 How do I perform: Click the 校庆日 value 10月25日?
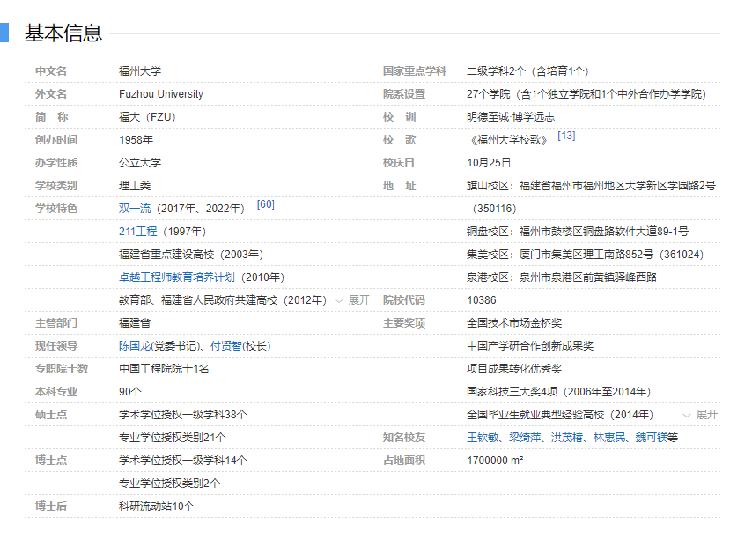tap(489, 163)
